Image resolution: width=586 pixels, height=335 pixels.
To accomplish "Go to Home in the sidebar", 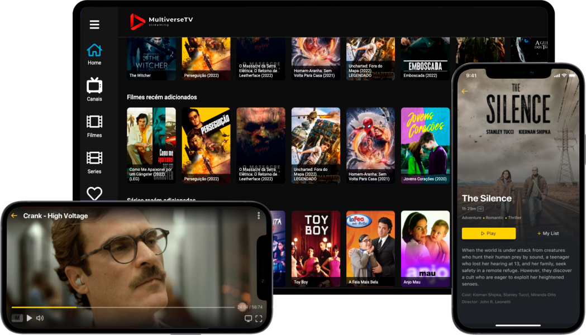I will (94, 54).
